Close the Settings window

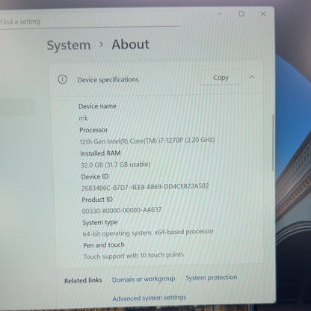[x=263, y=14]
